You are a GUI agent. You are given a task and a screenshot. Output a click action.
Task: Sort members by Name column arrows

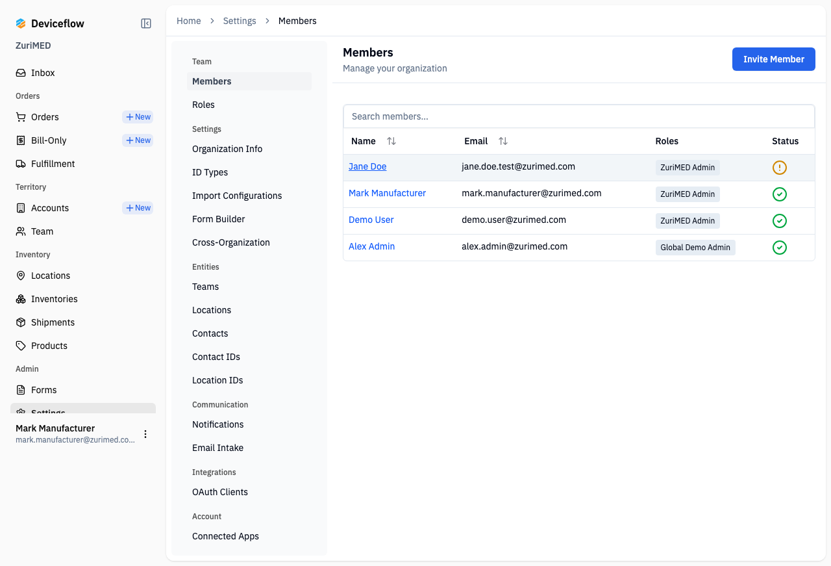click(391, 141)
